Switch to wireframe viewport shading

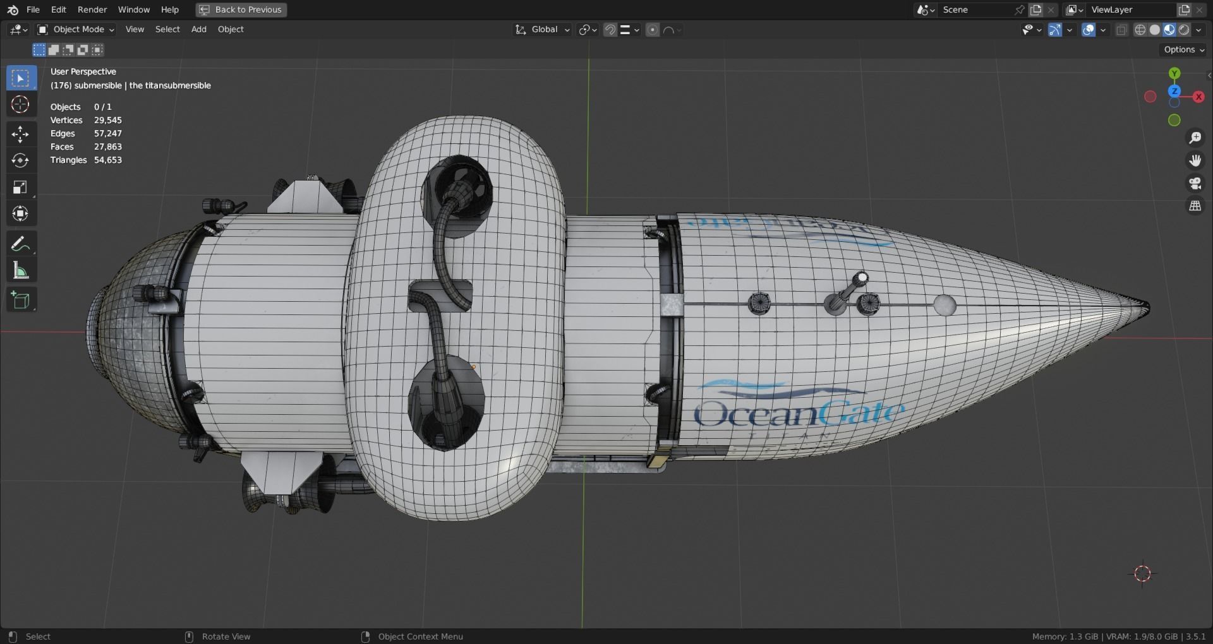pos(1140,30)
